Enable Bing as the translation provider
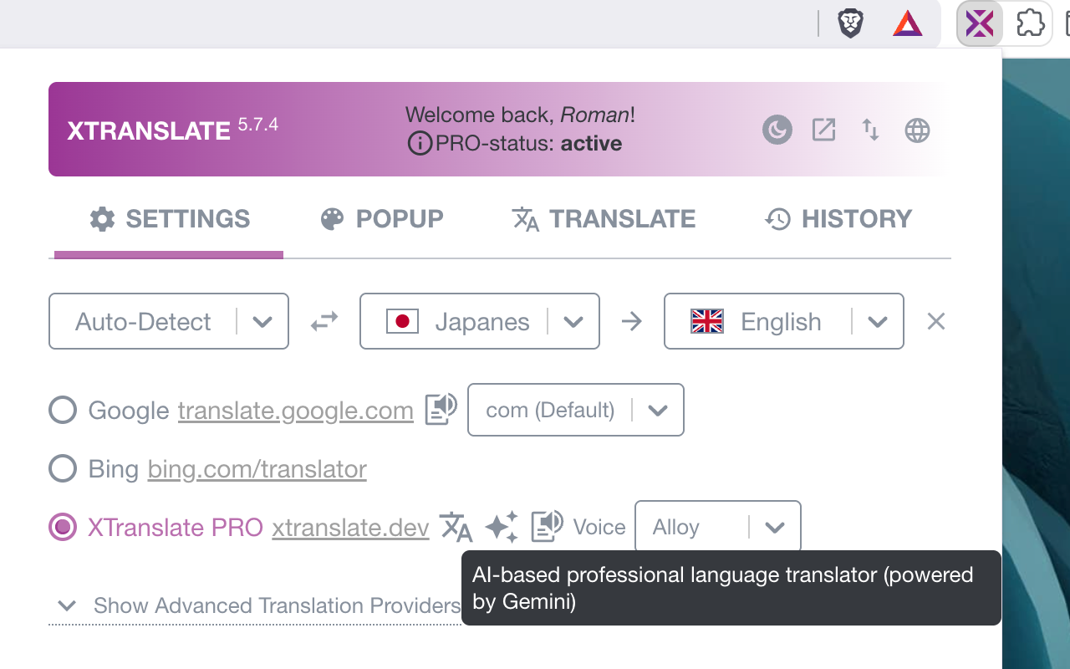 [63, 468]
